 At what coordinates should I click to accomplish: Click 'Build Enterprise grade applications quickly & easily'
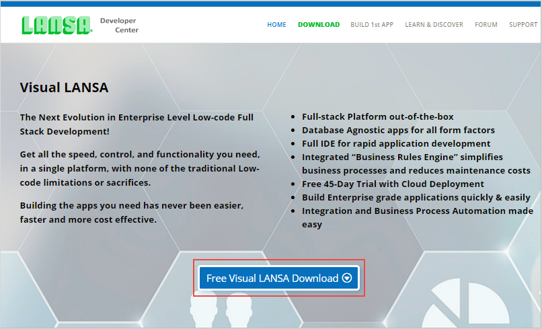[x=416, y=197]
